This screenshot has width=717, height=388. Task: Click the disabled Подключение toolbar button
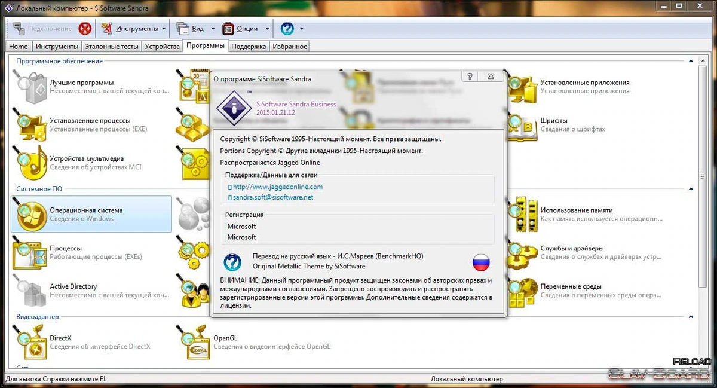click(x=42, y=28)
